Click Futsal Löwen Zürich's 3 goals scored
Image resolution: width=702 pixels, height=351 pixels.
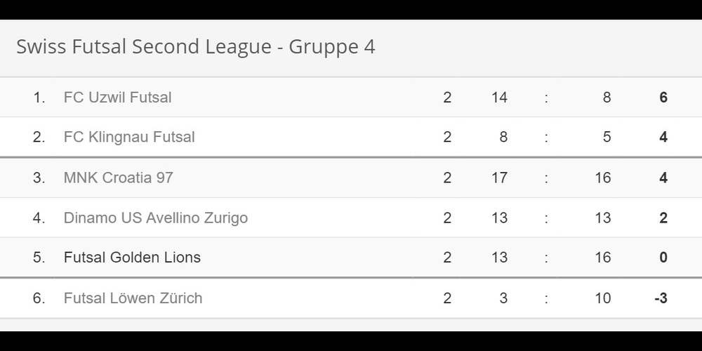(503, 298)
